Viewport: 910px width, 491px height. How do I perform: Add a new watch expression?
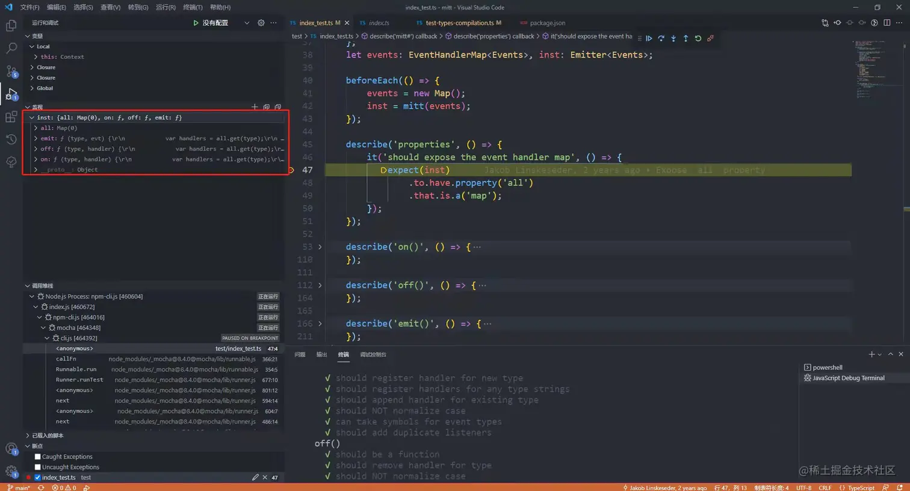coord(255,107)
